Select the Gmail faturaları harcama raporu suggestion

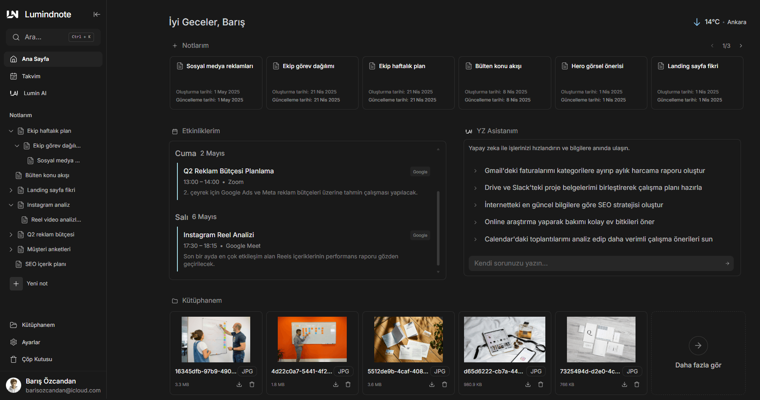click(594, 171)
